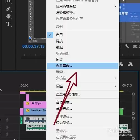Toggle the second audio track microphone icon
140x140 pixels.
click(7, 127)
